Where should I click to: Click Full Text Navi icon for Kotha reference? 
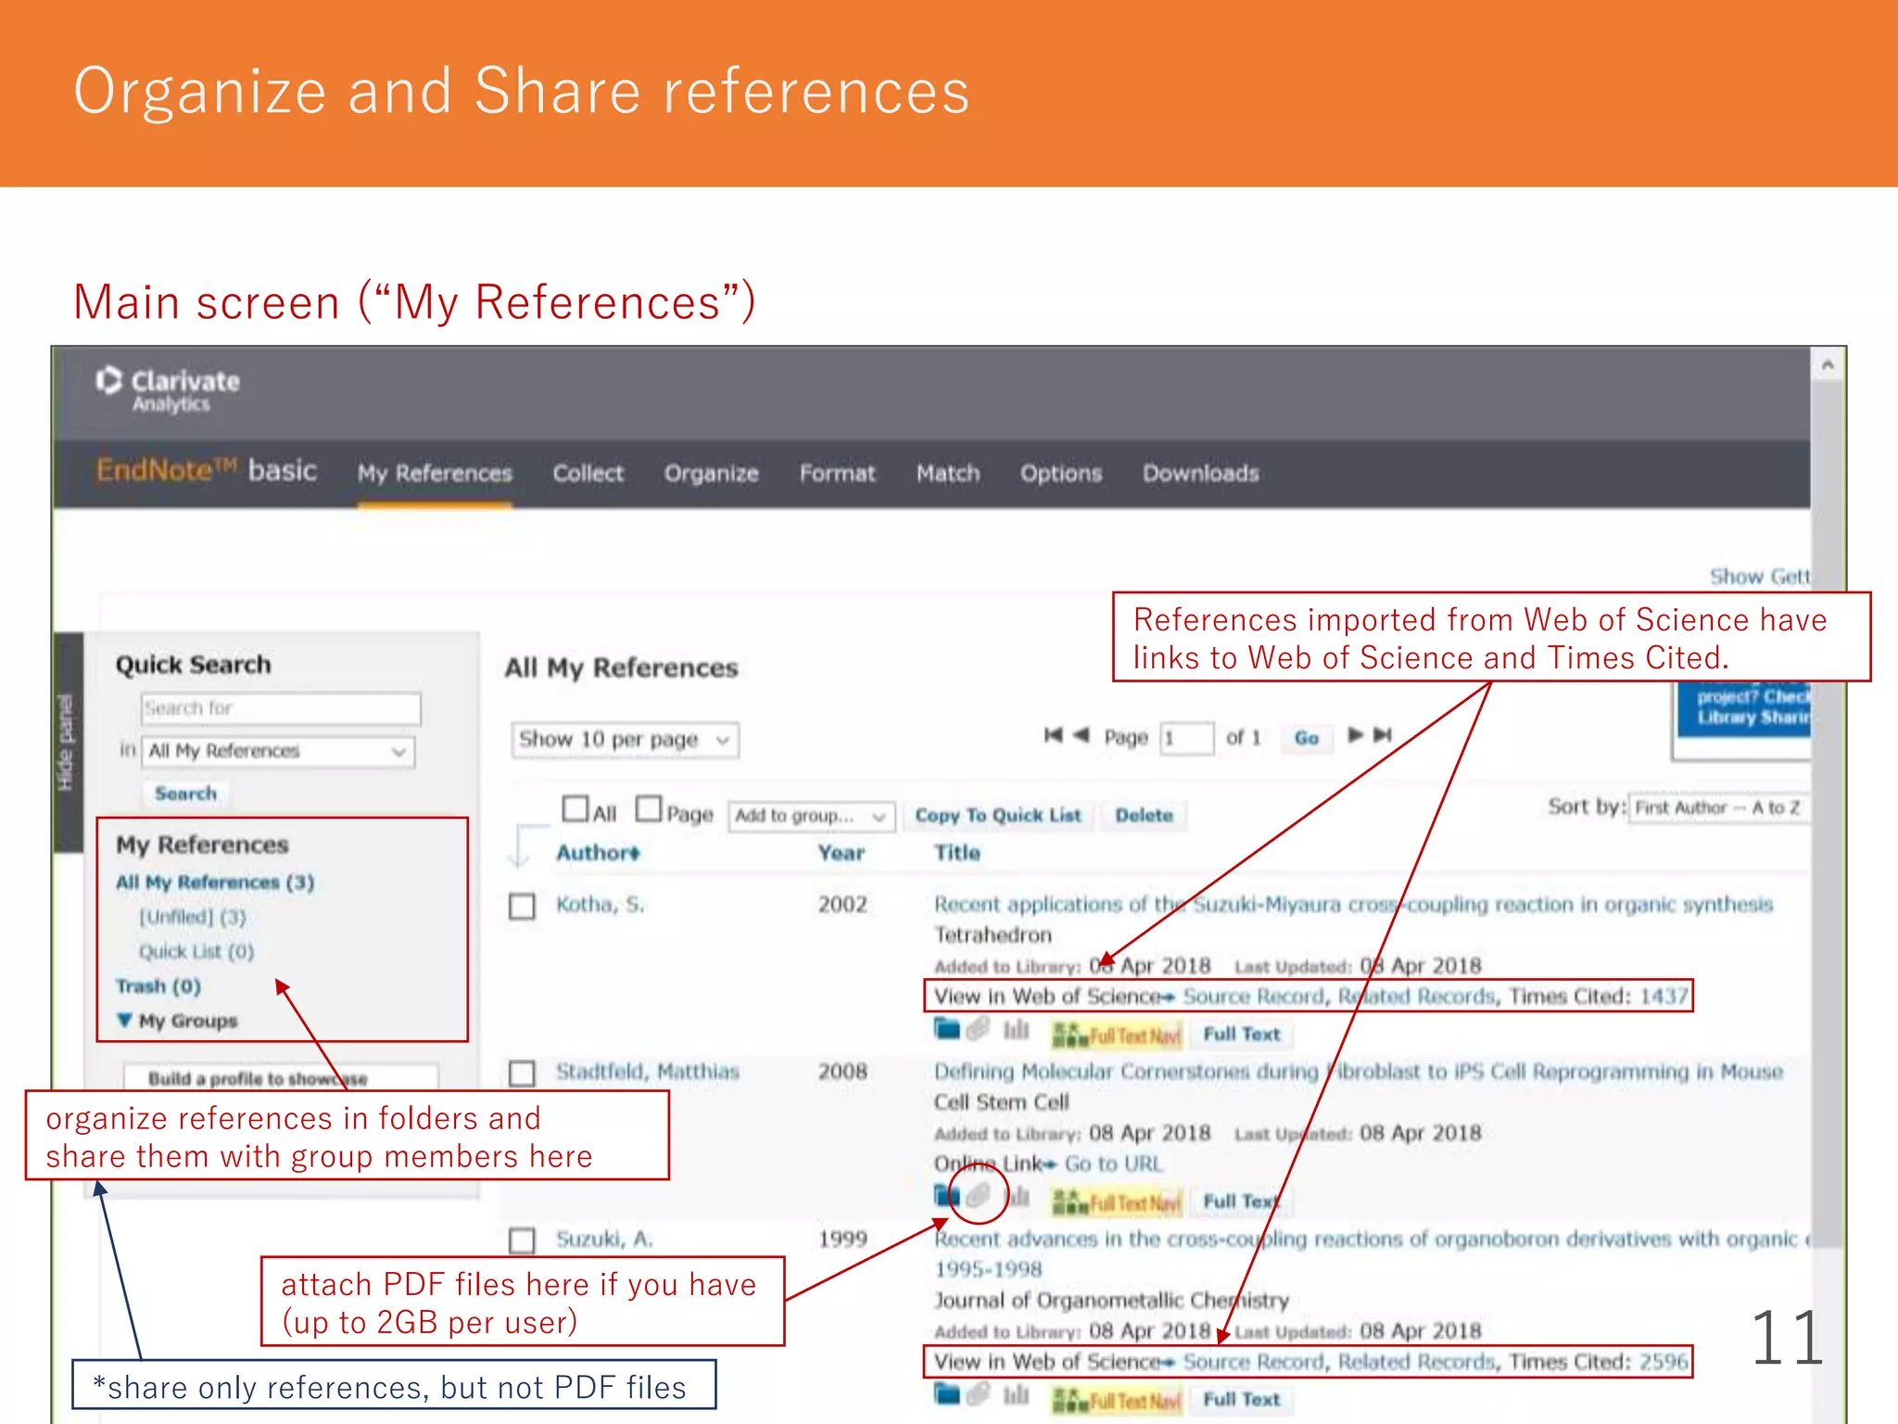pyautogui.click(x=1117, y=1035)
